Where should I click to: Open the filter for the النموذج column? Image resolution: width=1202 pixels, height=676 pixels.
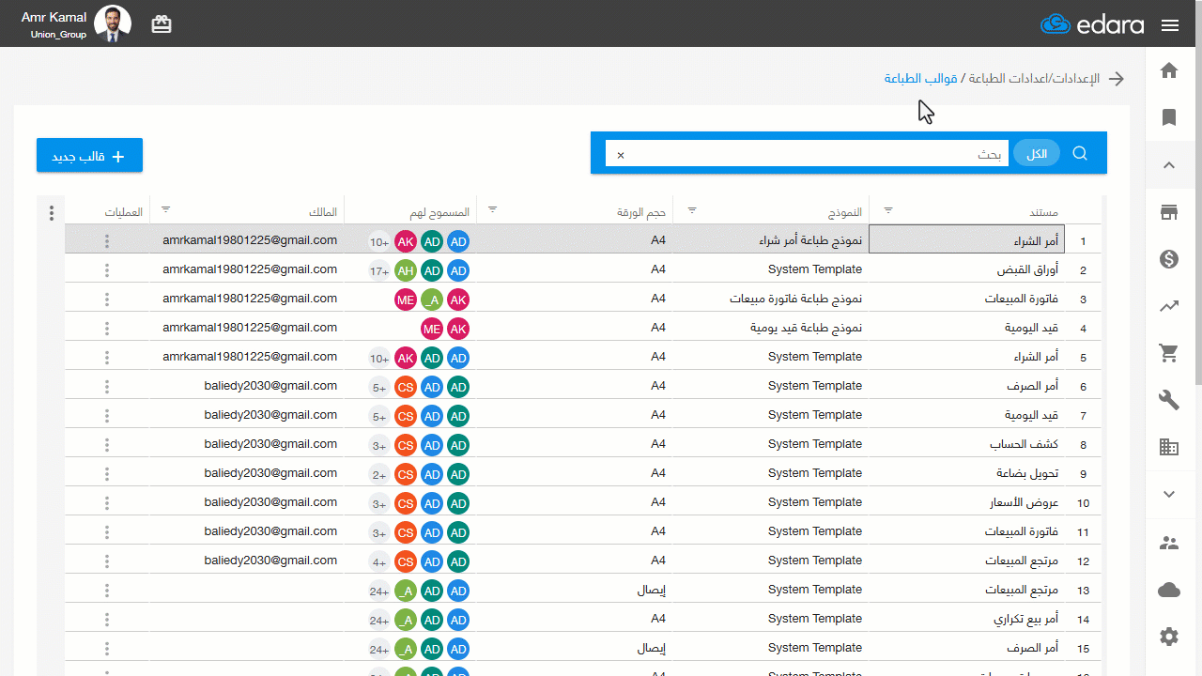[692, 210]
